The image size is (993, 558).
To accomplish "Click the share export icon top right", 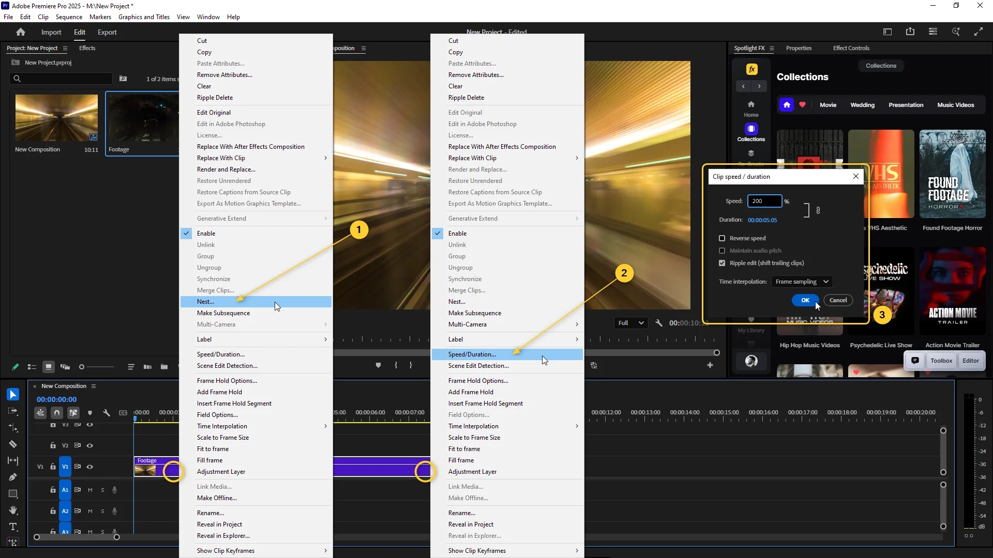I will coord(910,32).
